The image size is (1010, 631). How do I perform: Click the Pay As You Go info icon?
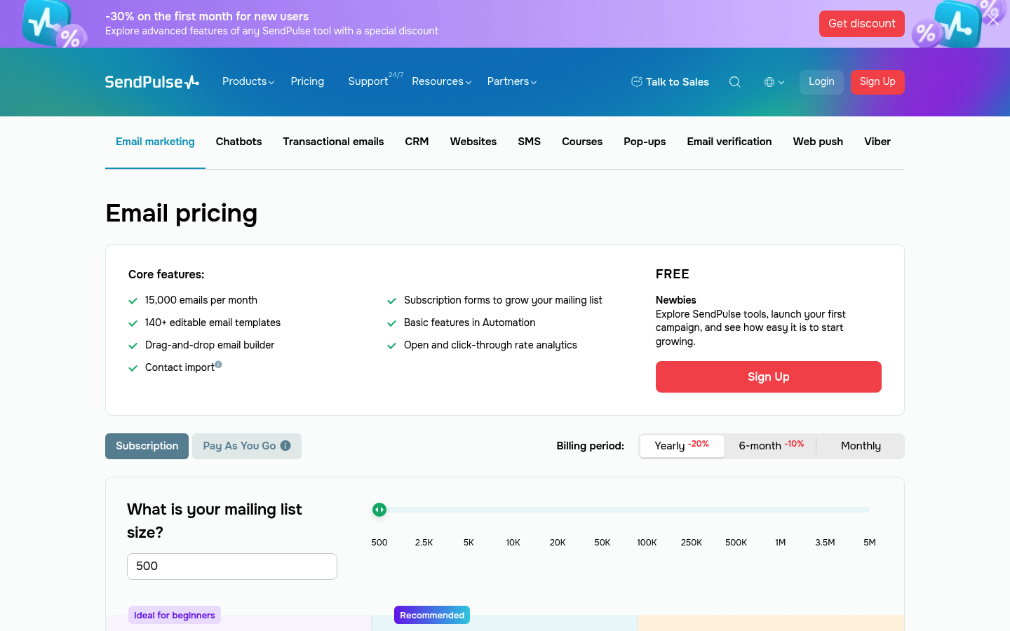click(285, 446)
